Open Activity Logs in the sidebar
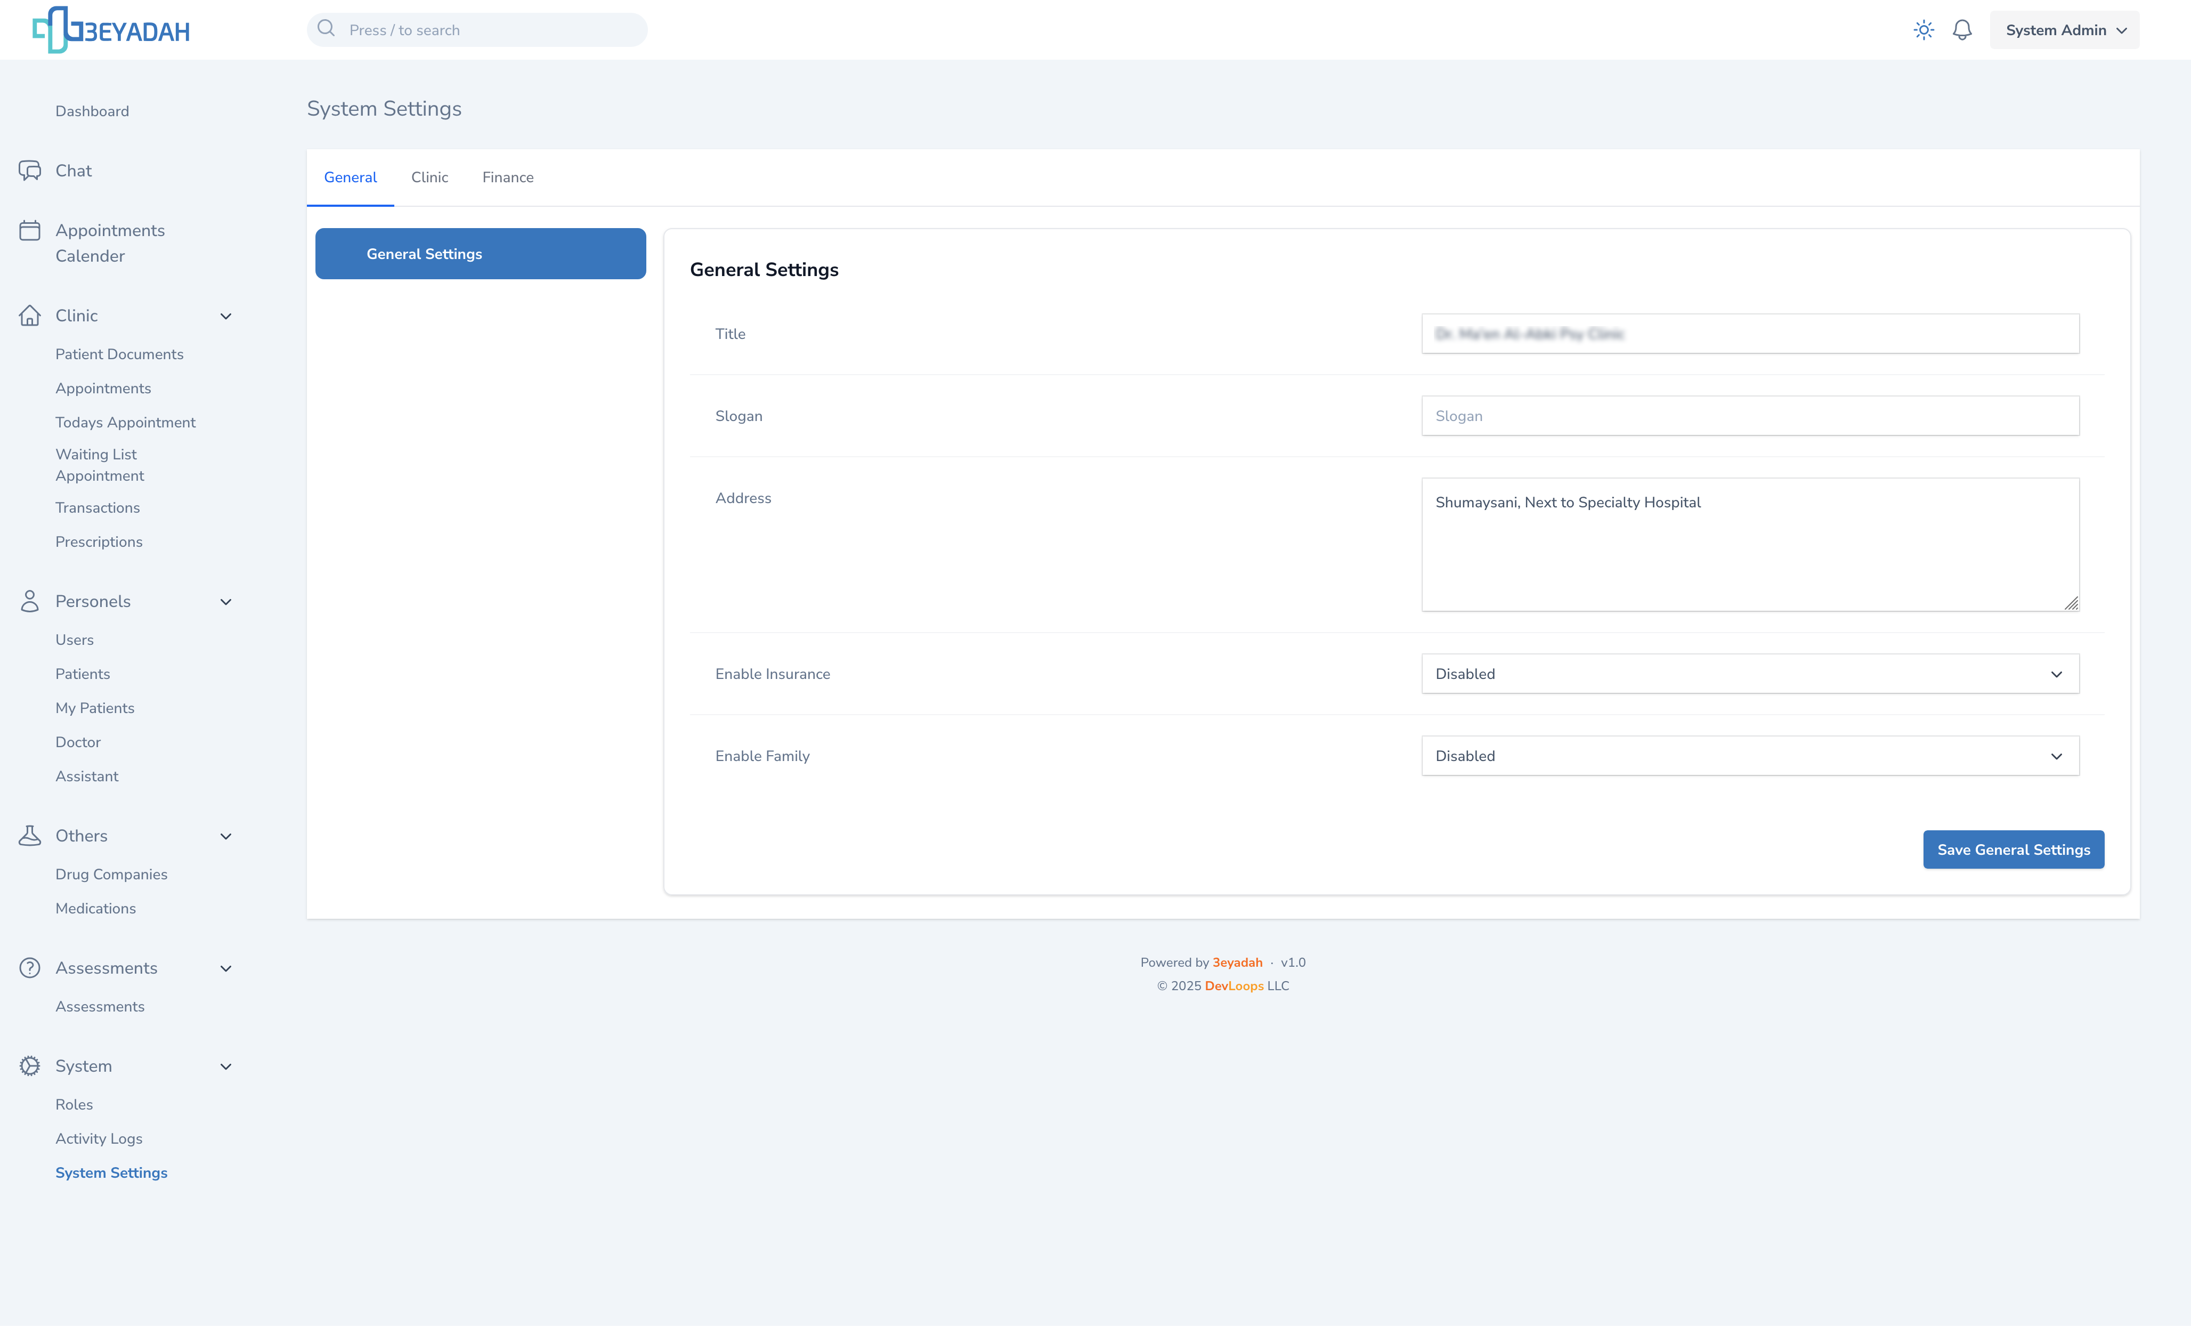Screen dimensions: 2191x1327 coord(99,1138)
